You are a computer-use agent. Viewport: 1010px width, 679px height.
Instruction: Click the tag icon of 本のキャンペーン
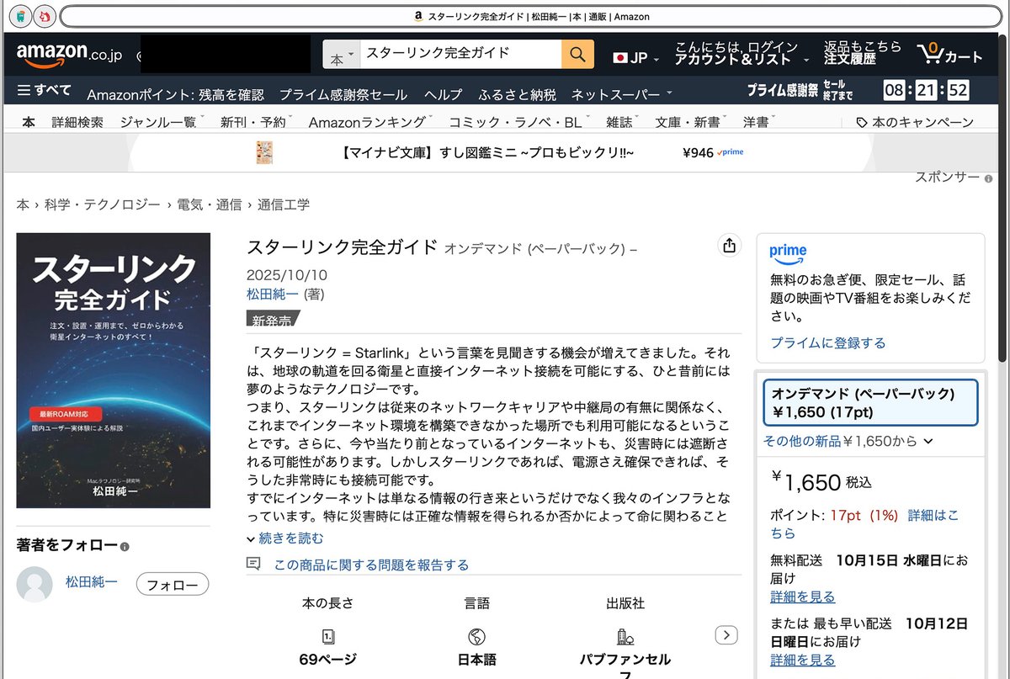(x=862, y=122)
